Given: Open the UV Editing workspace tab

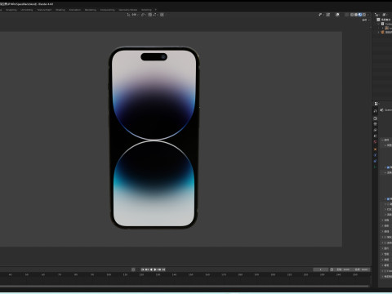Looking at the screenshot, I should (x=26, y=10).
